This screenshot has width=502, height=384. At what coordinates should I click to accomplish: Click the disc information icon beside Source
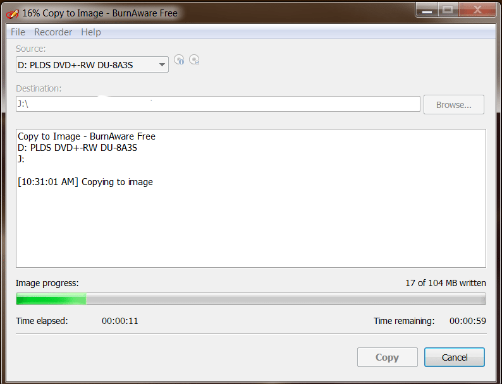tap(179, 60)
